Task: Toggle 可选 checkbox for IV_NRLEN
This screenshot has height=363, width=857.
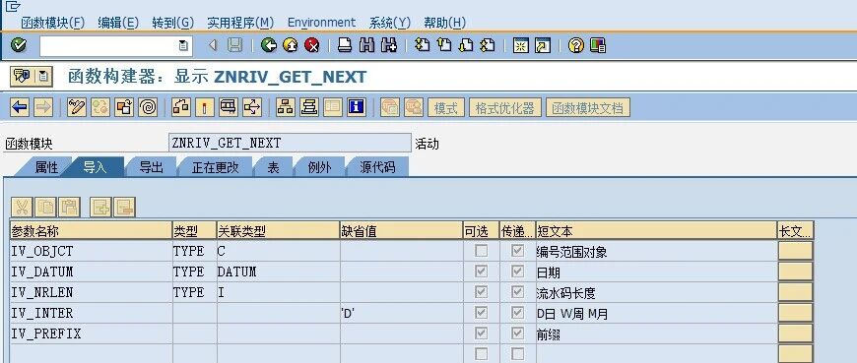Action: click(481, 292)
